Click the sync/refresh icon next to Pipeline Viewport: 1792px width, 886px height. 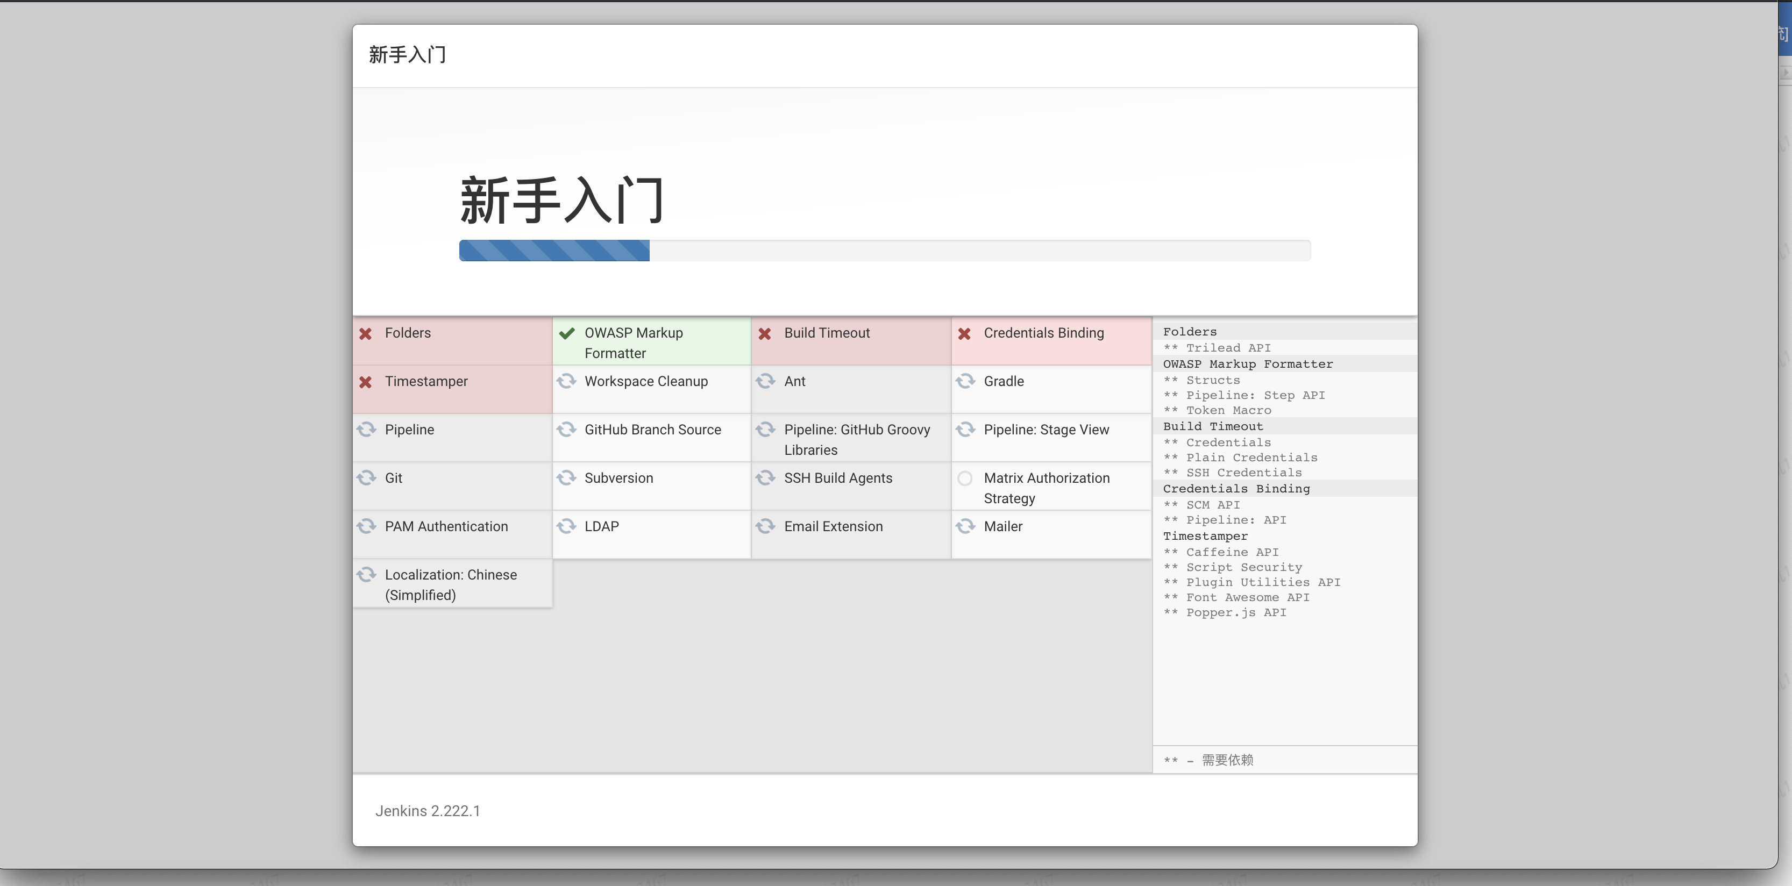[367, 430]
